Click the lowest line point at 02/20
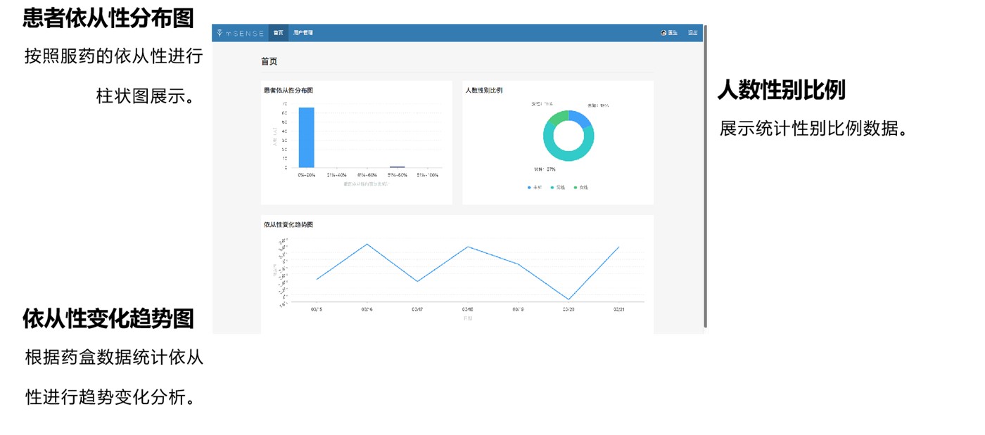The height and width of the screenshot is (435, 985). tap(568, 299)
